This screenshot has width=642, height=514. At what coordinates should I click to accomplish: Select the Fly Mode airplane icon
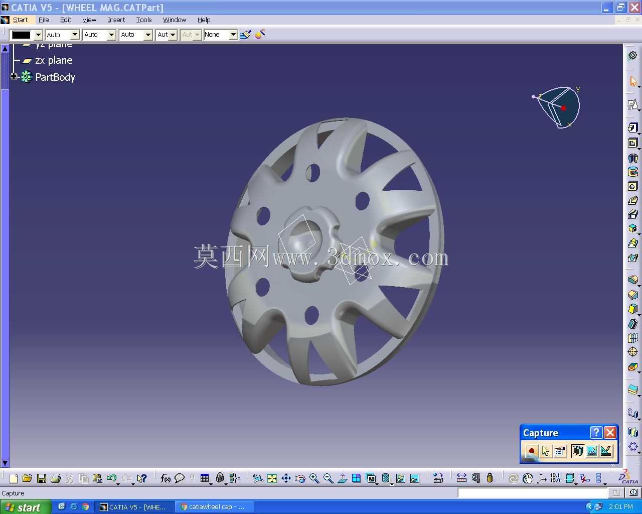[258, 478]
